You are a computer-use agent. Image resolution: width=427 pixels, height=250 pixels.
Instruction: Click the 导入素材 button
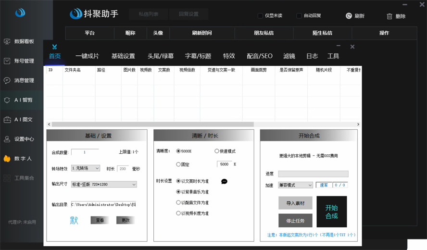tap(295, 203)
